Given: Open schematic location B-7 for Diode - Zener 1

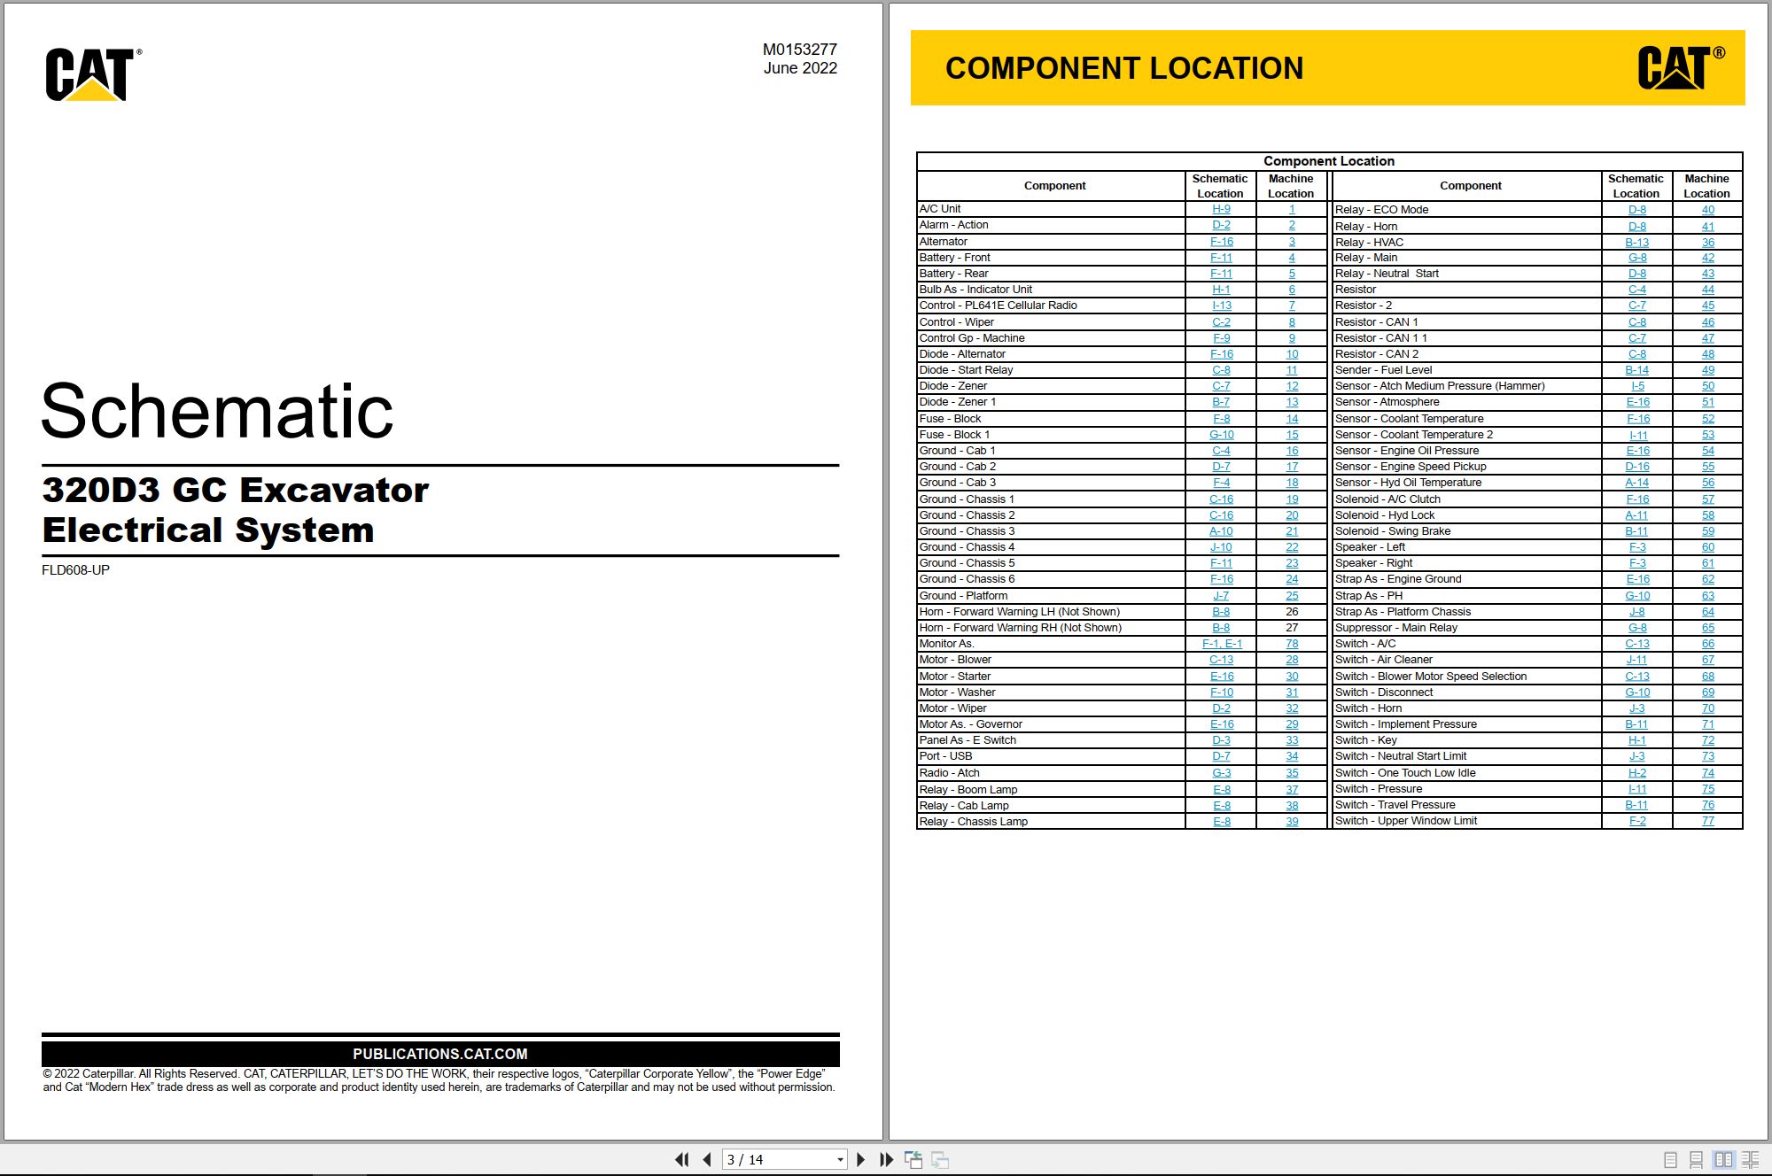Looking at the screenshot, I should (1221, 402).
